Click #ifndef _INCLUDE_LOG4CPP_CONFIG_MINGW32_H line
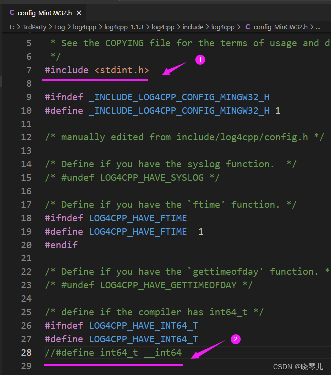Viewport: 331px width, 375px height. click(157, 97)
